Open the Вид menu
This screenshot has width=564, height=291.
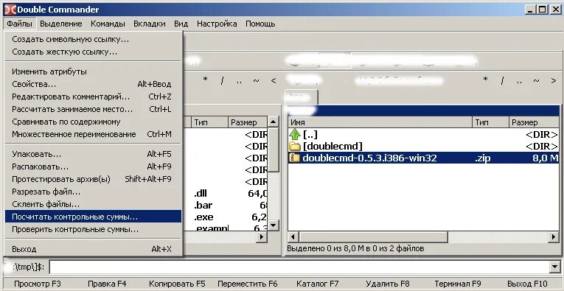pyautogui.click(x=181, y=24)
